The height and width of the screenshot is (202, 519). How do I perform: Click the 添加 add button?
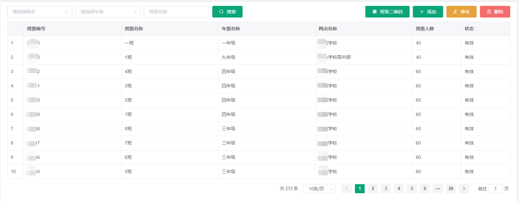click(x=428, y=12)
